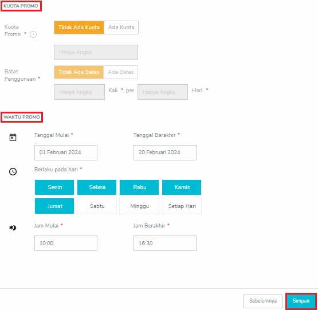
Task: Open the Jam Mulai time field
Action: coord(66,244)
